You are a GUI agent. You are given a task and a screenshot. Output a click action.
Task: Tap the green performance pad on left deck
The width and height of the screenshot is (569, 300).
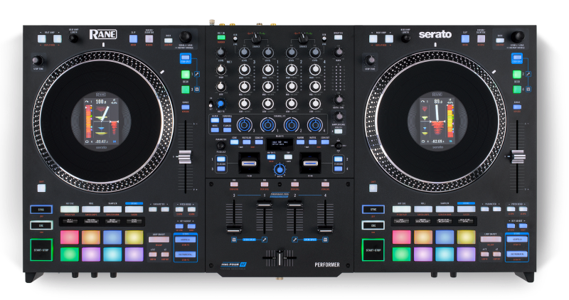69,254
